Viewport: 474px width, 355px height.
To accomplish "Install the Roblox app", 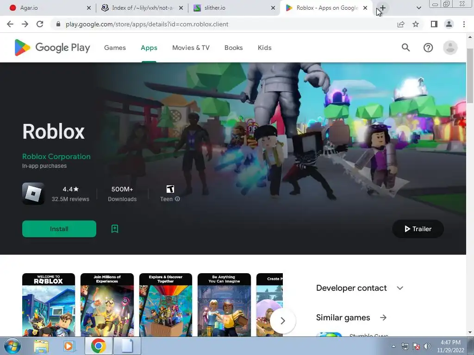I will (x=59, y=229).
